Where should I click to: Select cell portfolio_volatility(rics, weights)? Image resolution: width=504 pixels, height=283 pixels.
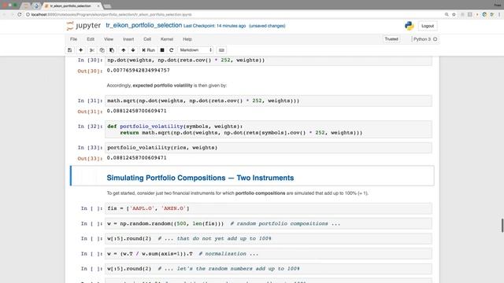(269, 148)
